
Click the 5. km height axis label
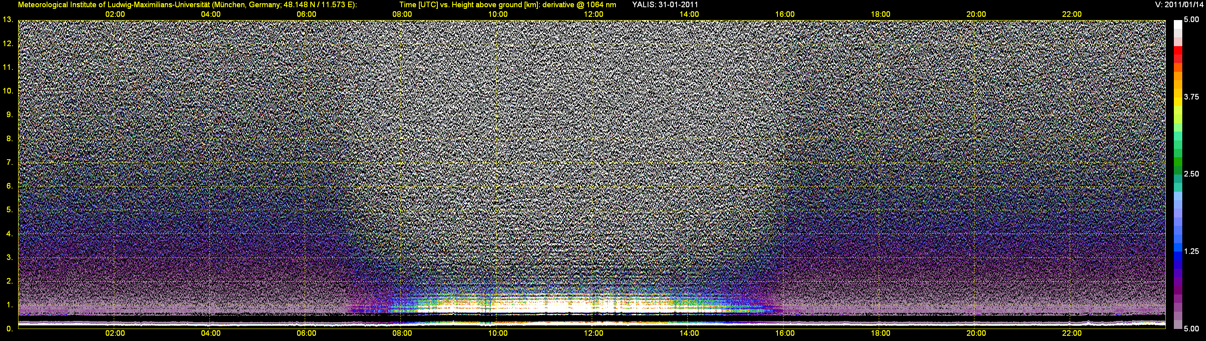(10, 210)
